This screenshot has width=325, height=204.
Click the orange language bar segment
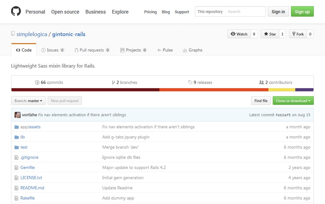pos(214,89)
